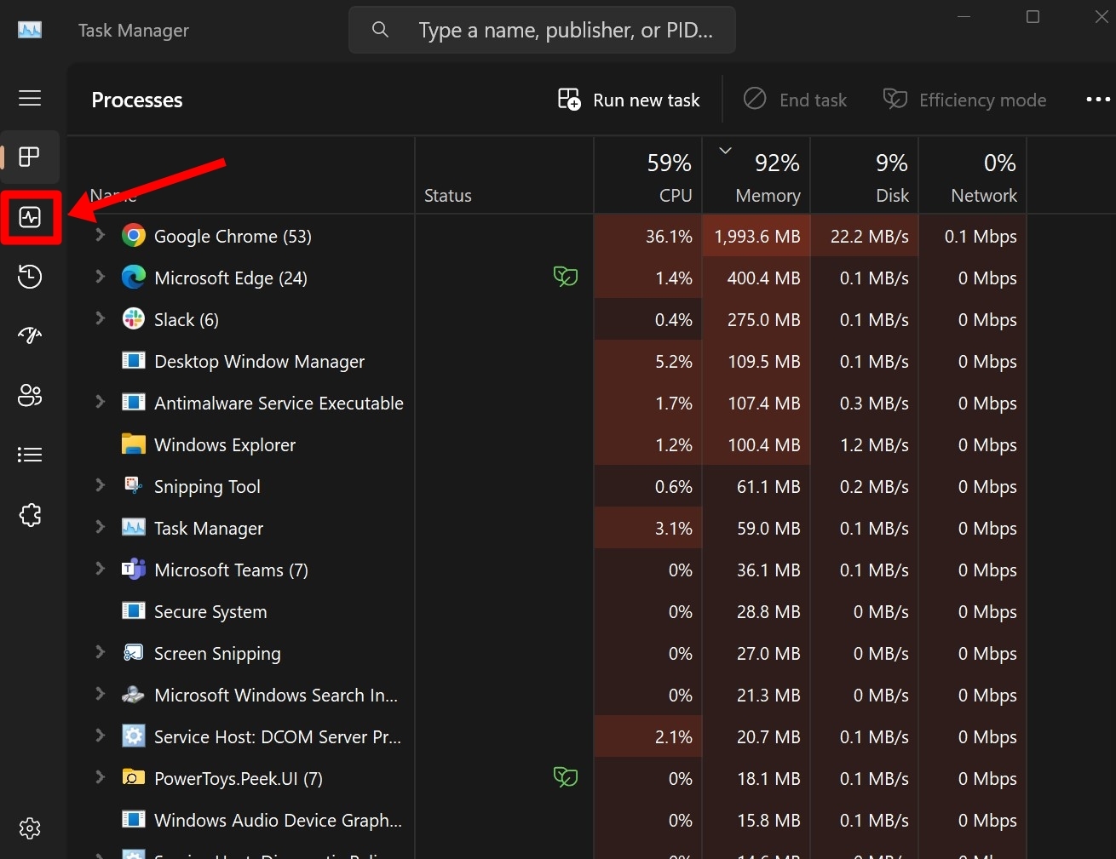Viewport: 1116px width, 859px height.
Task: Click the Snipping Tool process icon
Action: (x=134, y=486)
